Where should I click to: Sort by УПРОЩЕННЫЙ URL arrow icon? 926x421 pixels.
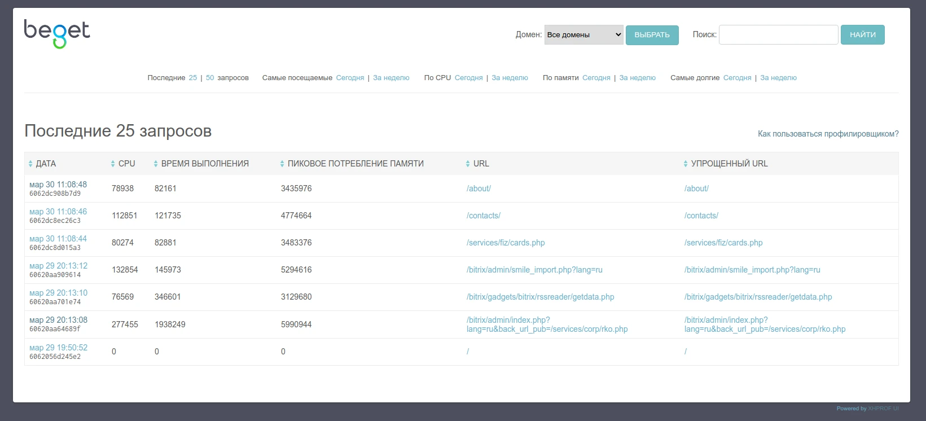[686, 164]
